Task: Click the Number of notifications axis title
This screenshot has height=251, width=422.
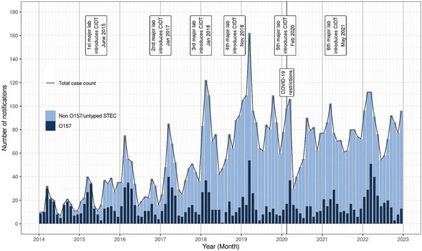Action: pos(5,118)
